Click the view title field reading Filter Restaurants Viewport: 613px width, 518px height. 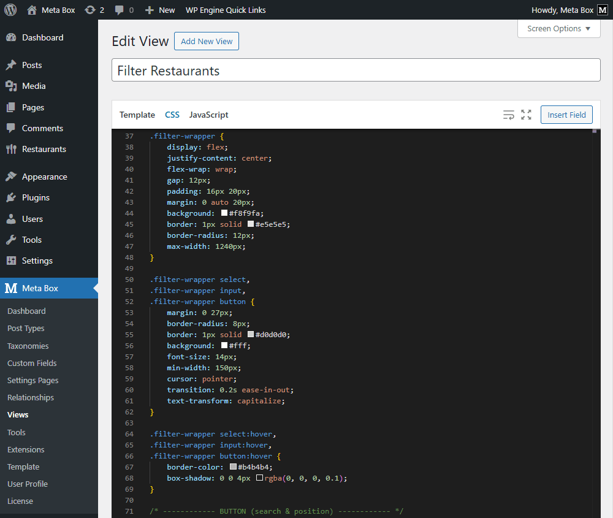[356, 70]
